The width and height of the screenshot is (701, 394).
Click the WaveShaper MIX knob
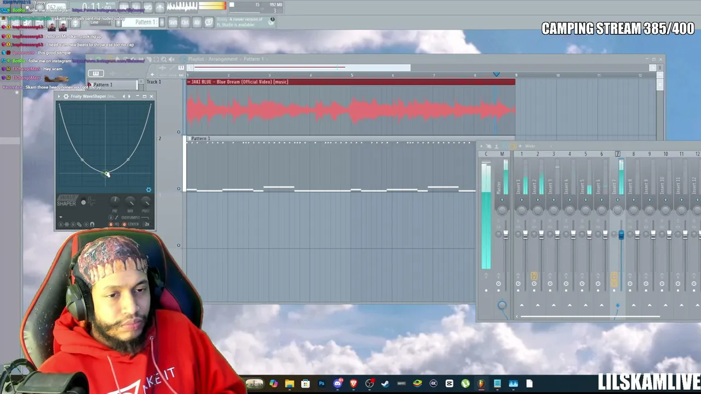[130, 202]
